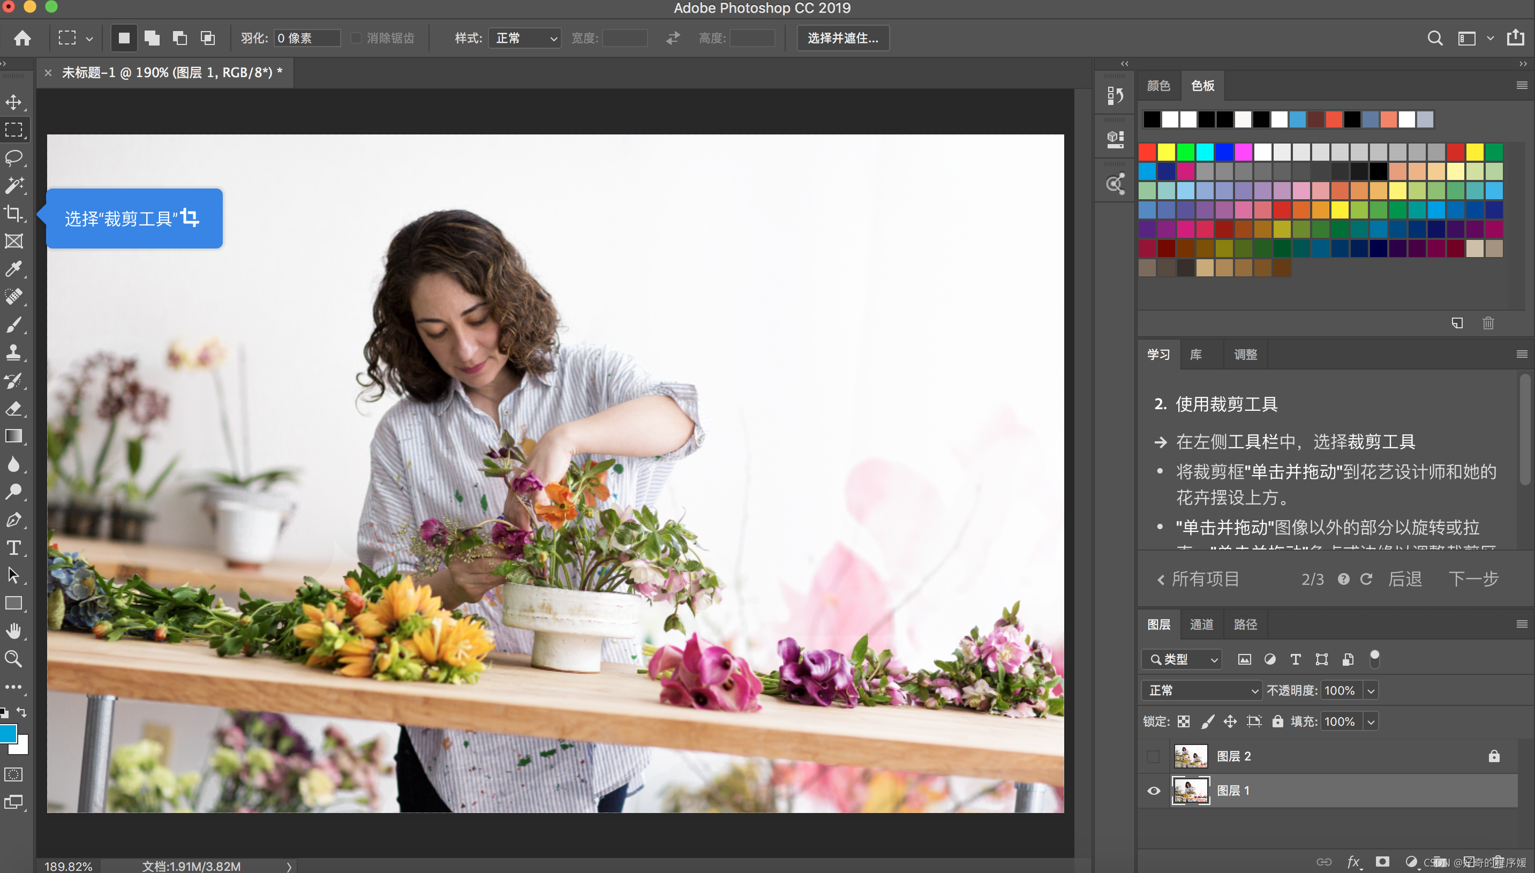Pick the Eyedropper tool
Viewport: 1535px width, 873px height.
(14, 269)
